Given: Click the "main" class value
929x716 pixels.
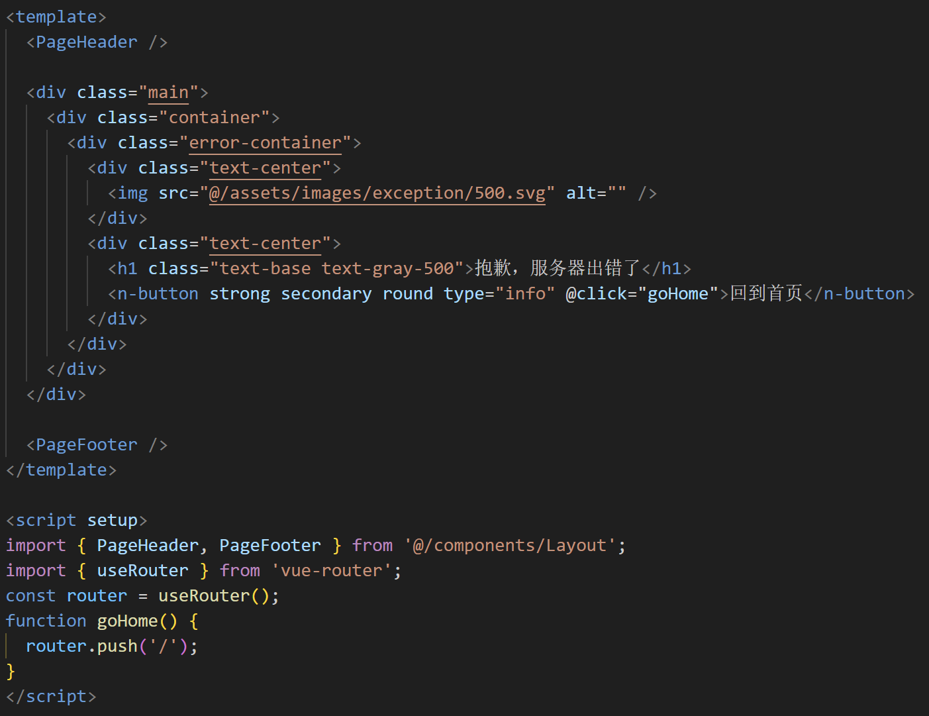Looking at the screenshot, I should point(168,93).
